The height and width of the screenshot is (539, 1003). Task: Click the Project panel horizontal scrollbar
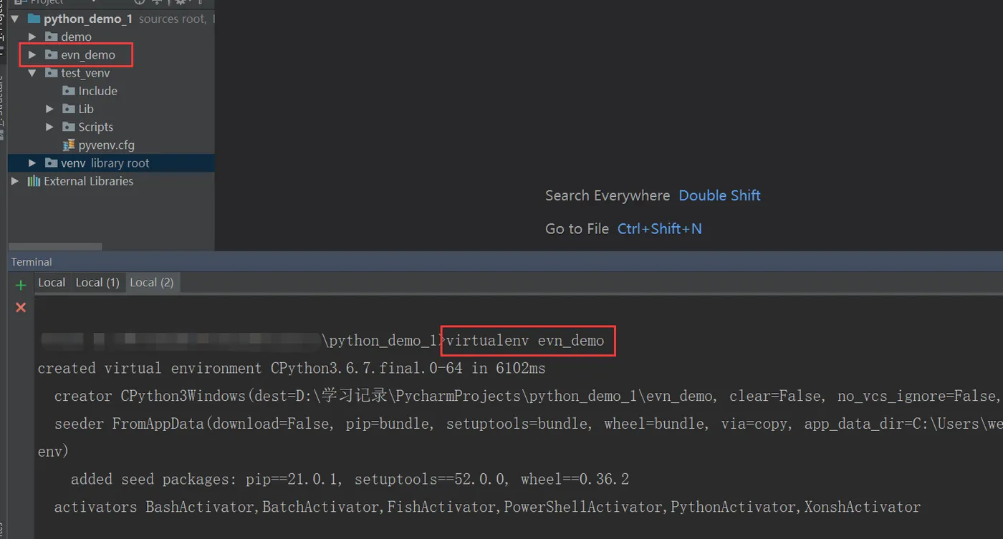click(x=54, y=247)
